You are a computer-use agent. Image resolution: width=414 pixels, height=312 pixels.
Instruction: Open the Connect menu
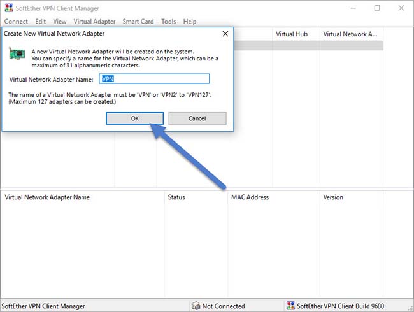16,22
